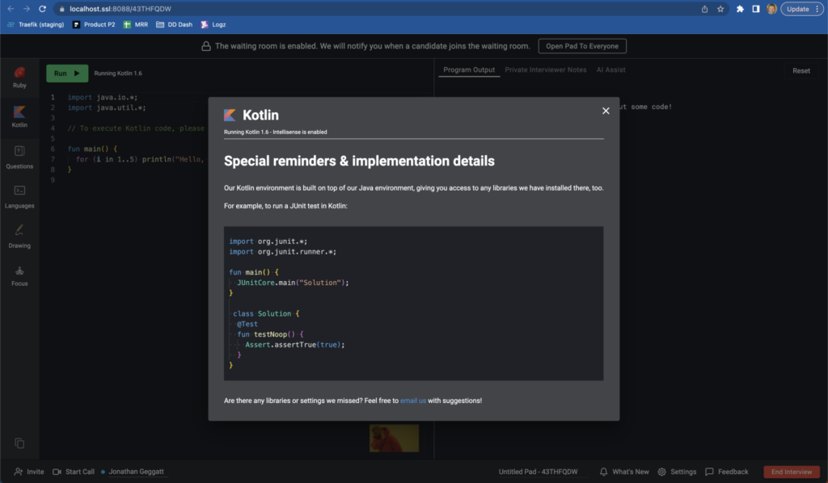Open the AI Assist tab
Viewport: 828px width, 483px height.
[610, 69]
